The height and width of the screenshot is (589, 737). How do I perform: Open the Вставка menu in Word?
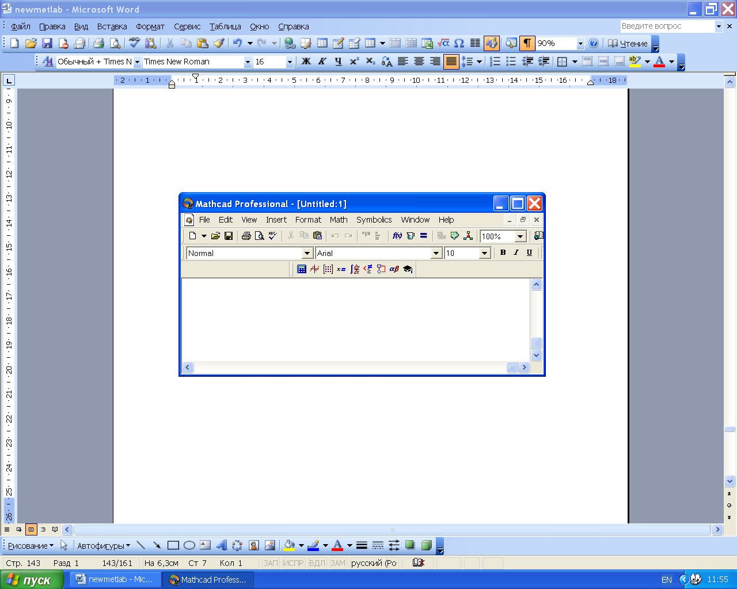(112, 26)
